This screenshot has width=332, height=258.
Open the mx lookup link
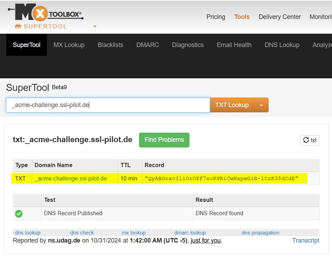[134, 233]
